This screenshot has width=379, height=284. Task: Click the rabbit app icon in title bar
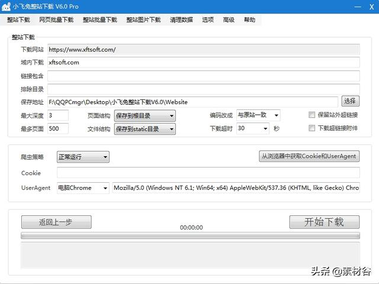point(6,7)
